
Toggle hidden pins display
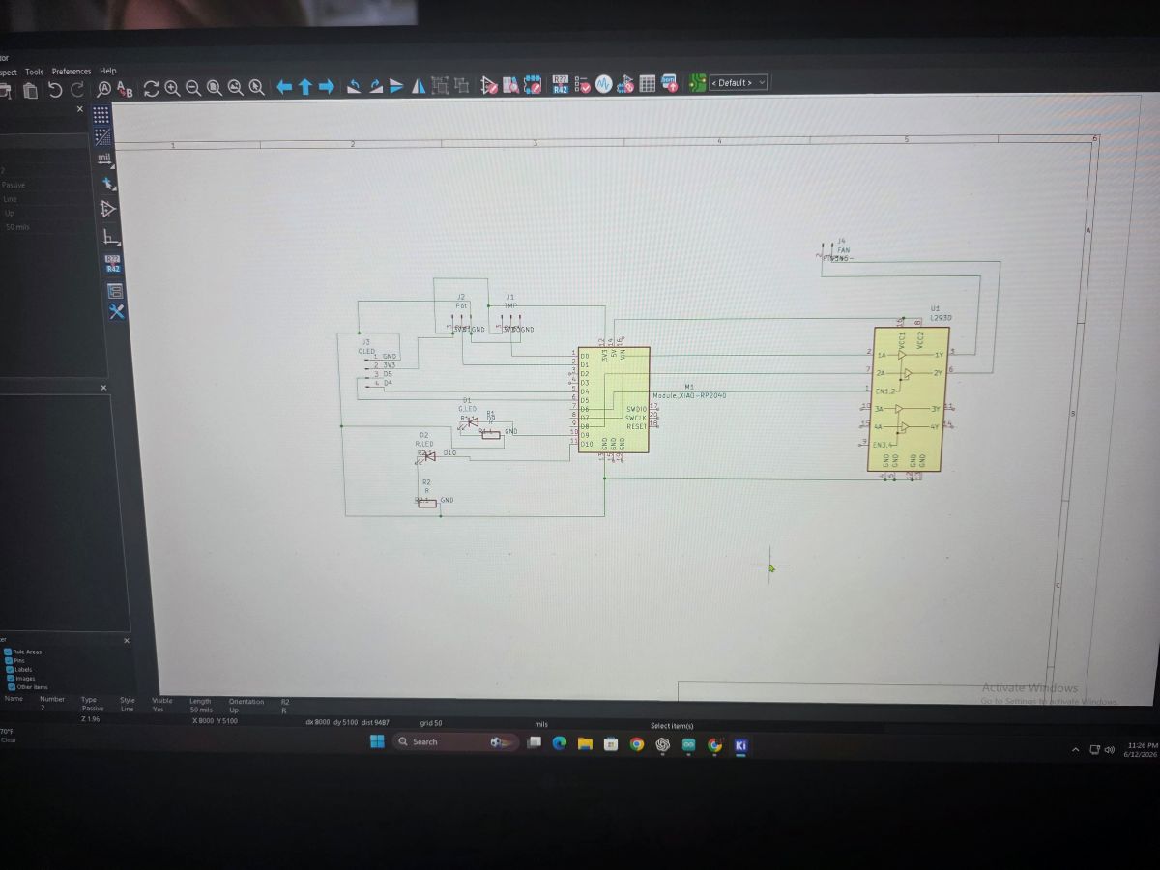click(x=108, y=209)
